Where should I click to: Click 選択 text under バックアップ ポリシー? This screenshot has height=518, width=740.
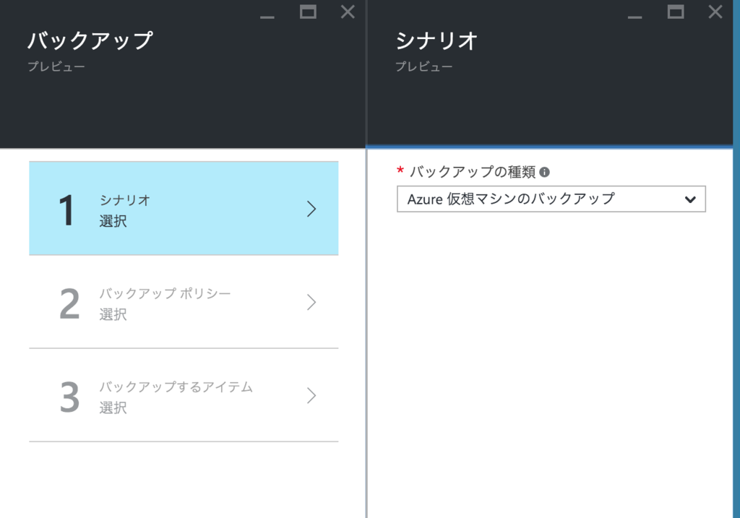pyautogui.click(x=113, y=314)
